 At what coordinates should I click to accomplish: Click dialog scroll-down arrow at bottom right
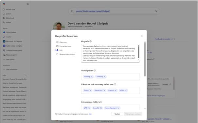point(145,108)
